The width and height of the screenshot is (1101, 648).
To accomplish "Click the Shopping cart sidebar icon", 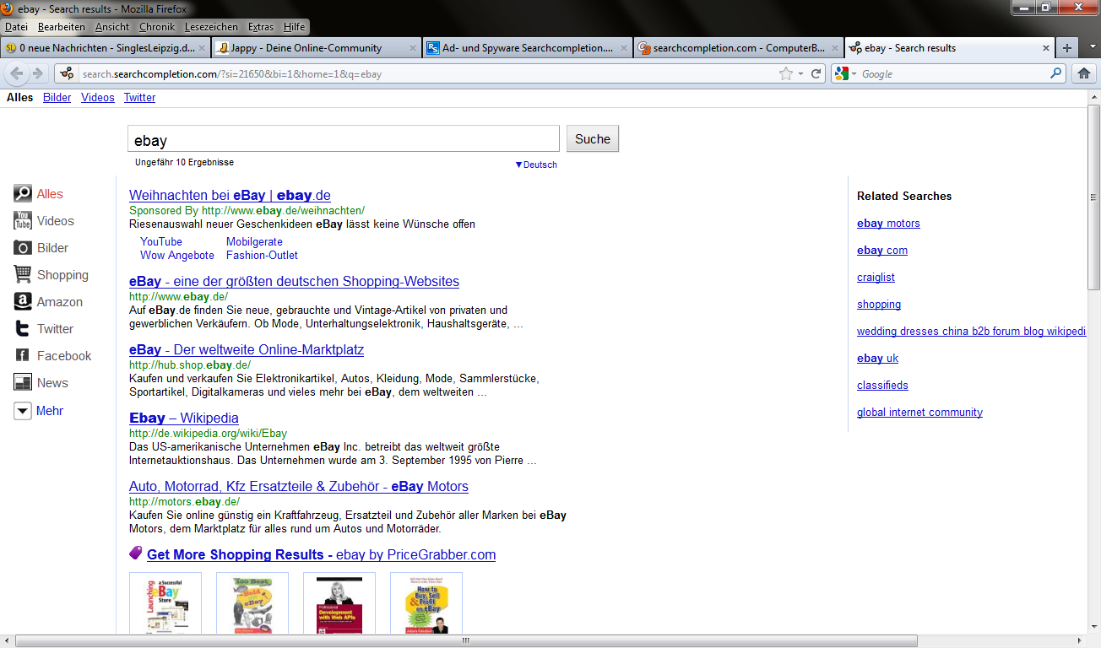I will click(23, 275).
